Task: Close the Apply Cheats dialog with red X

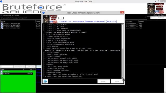Action: (122, 12)
